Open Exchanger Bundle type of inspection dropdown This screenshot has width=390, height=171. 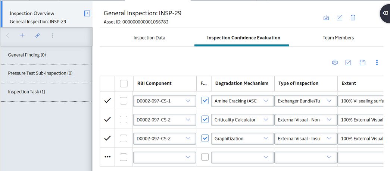[x=306, y=101]
